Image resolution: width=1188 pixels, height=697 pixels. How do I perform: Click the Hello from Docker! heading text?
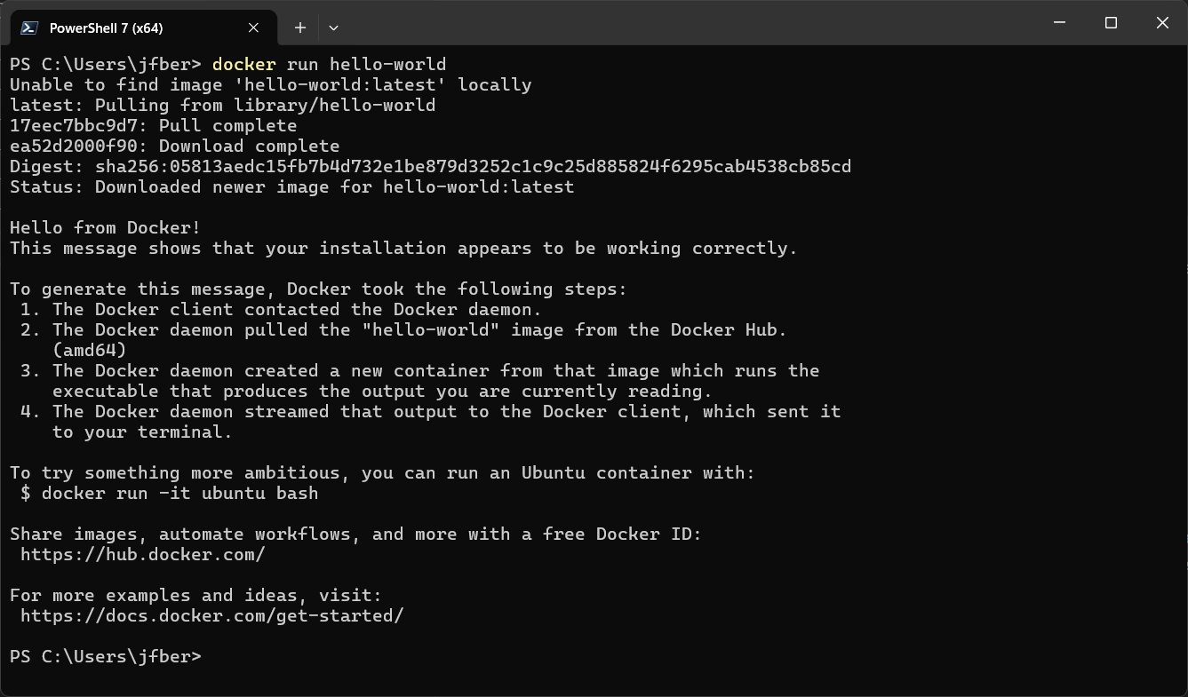point(107,227)
